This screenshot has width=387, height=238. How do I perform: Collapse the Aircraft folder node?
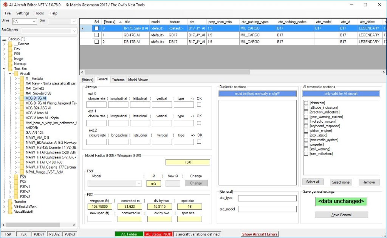pos(10,74)
